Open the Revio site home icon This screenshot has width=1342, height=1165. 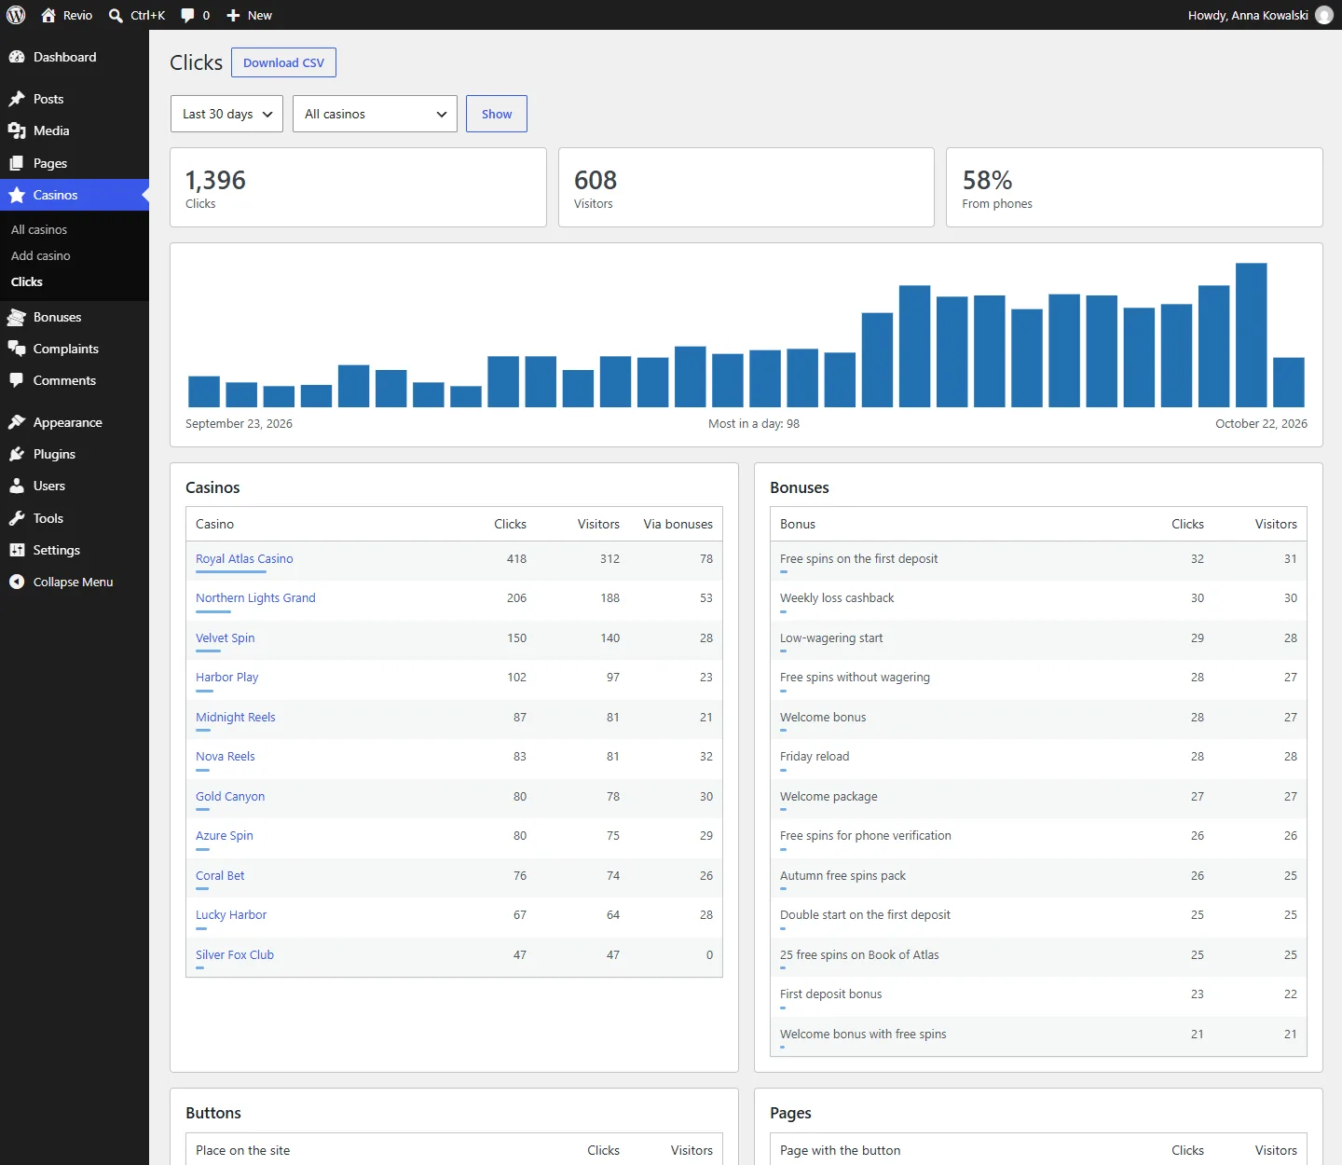coord(48,15)
